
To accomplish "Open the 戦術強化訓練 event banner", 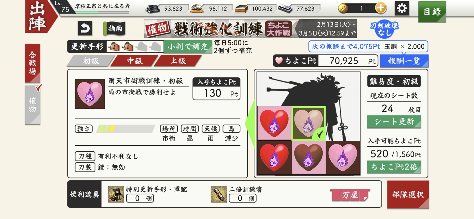I will 250,29.
